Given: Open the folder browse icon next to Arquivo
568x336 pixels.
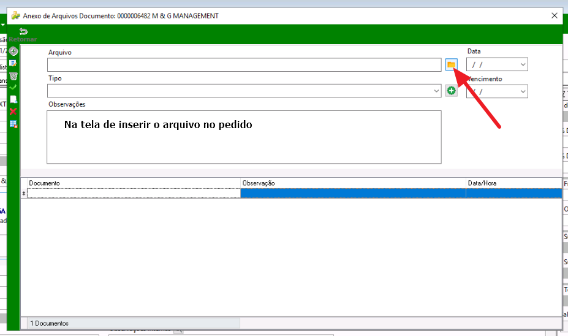Looking at the screenshot, I should click(x=452, y=64).
